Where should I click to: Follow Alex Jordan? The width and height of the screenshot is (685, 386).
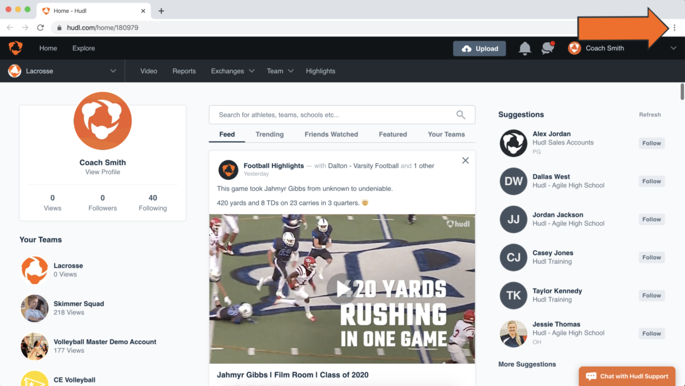[x=651, y=143]
